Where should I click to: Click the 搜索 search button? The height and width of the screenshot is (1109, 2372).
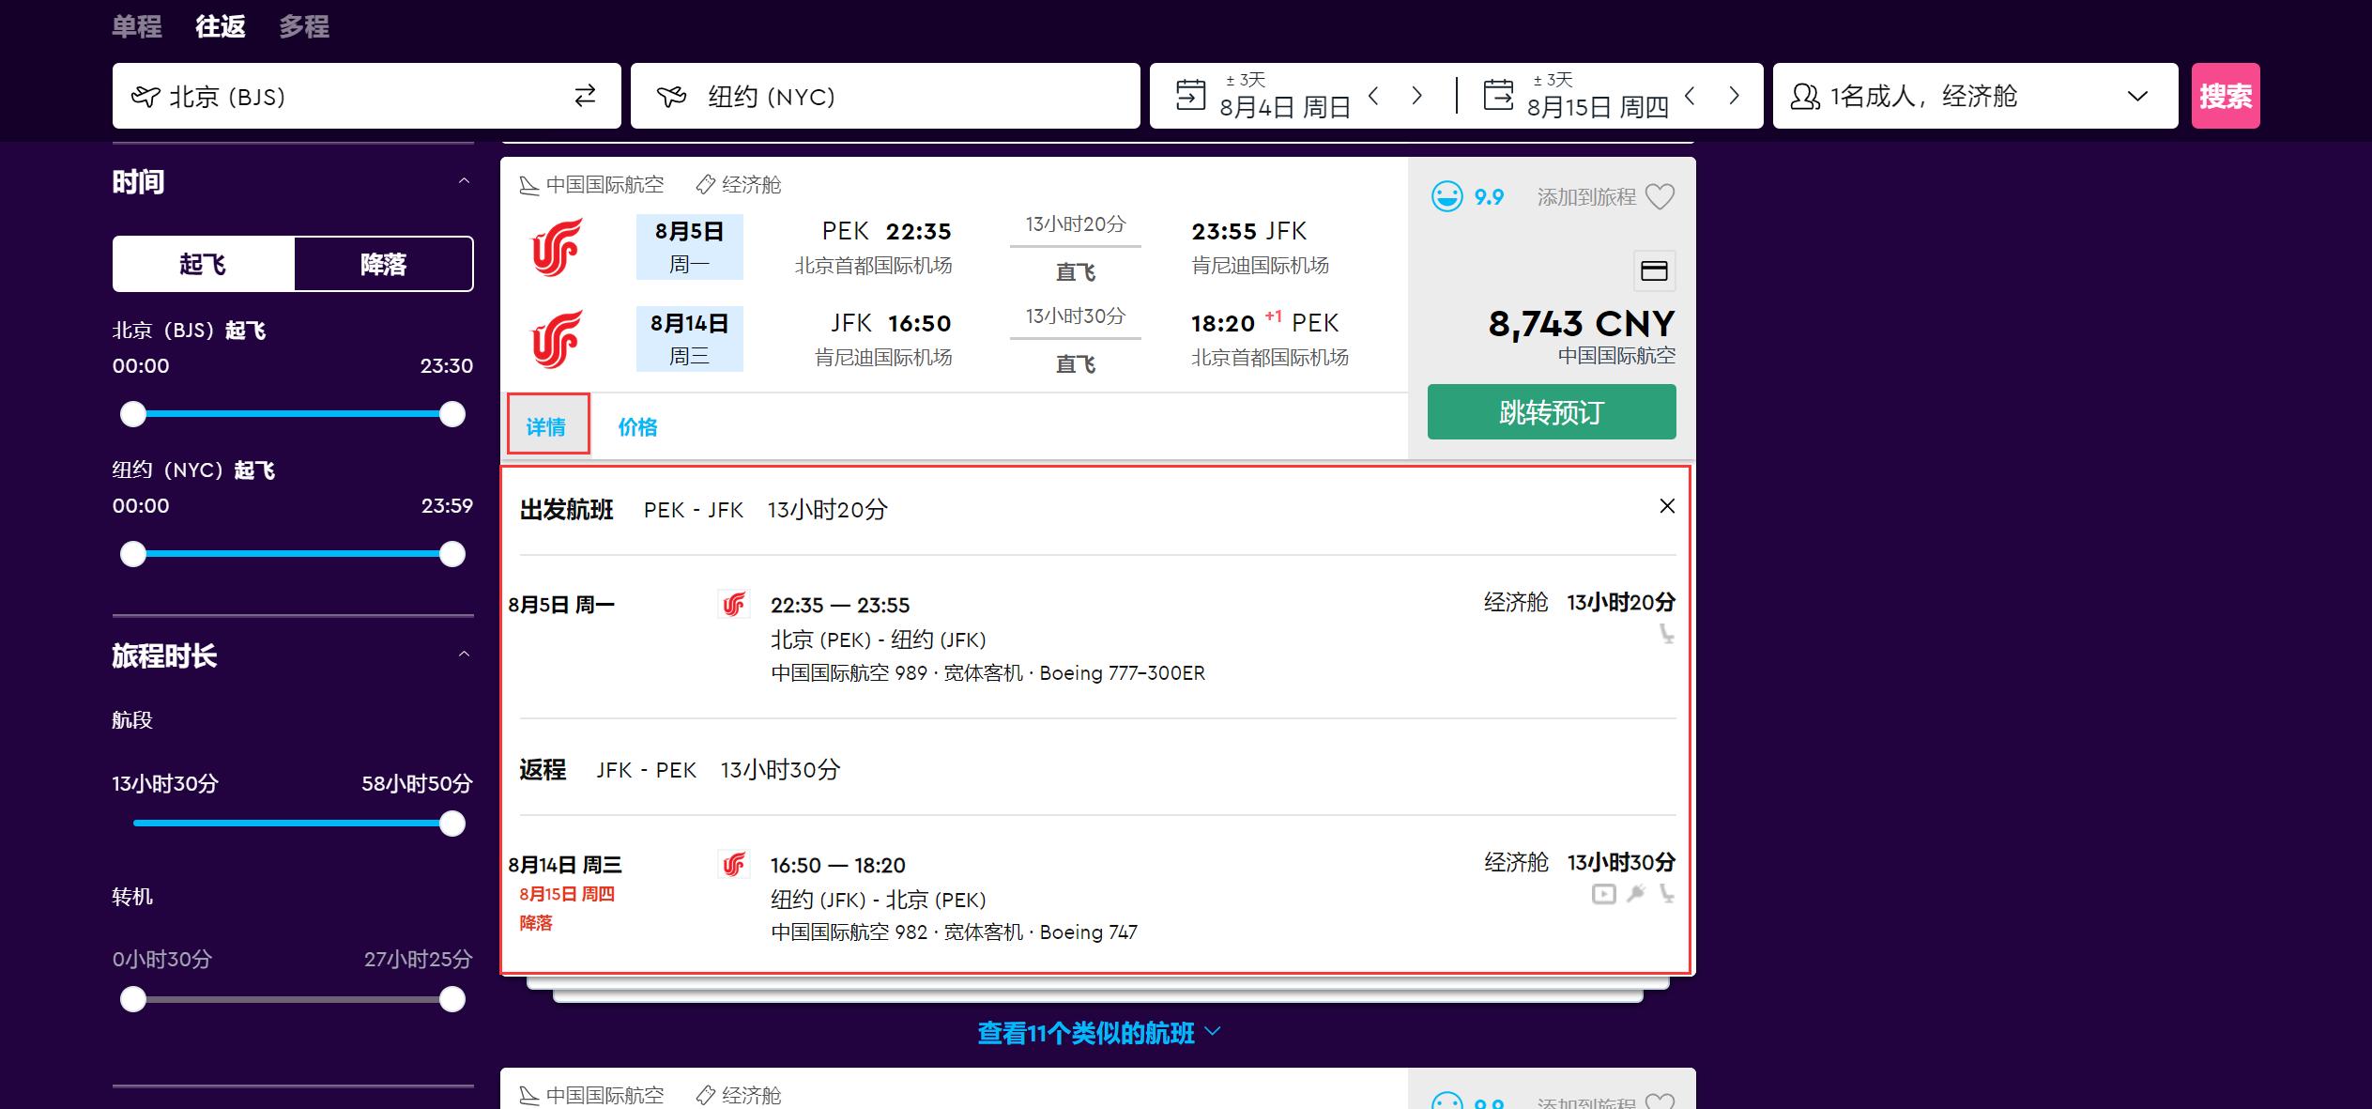(x=2225, y=95)
